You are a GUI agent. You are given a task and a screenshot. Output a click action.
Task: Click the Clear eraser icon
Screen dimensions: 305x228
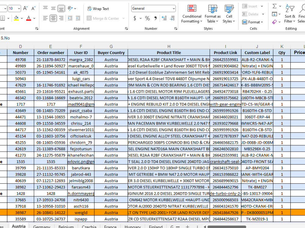[x=274, y=22]
